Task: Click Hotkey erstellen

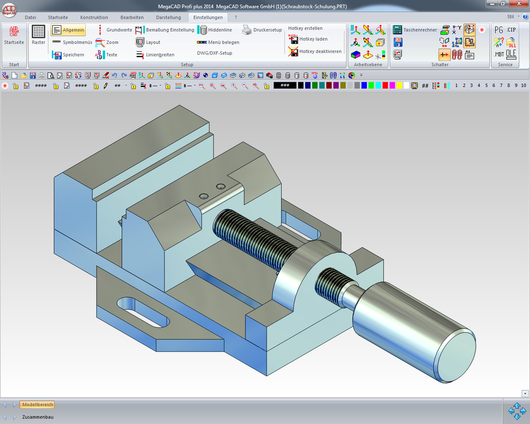Action: point(305,28)
